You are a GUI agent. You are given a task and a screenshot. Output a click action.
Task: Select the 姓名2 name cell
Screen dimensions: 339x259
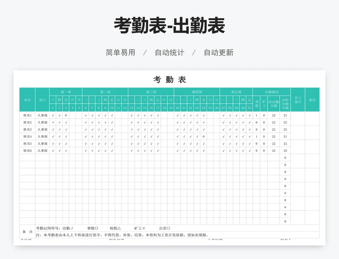[x=28, y=123]
